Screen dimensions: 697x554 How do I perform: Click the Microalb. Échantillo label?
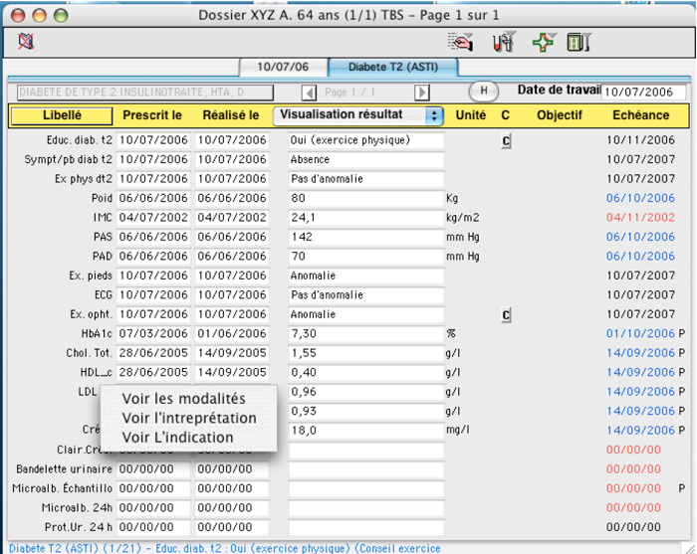[62, 488]
